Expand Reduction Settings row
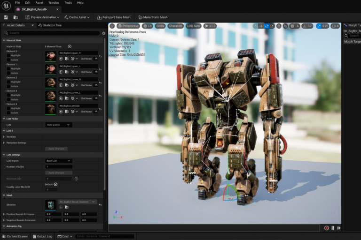This screenshot has width=361, height=240. [x=4, y=143]
